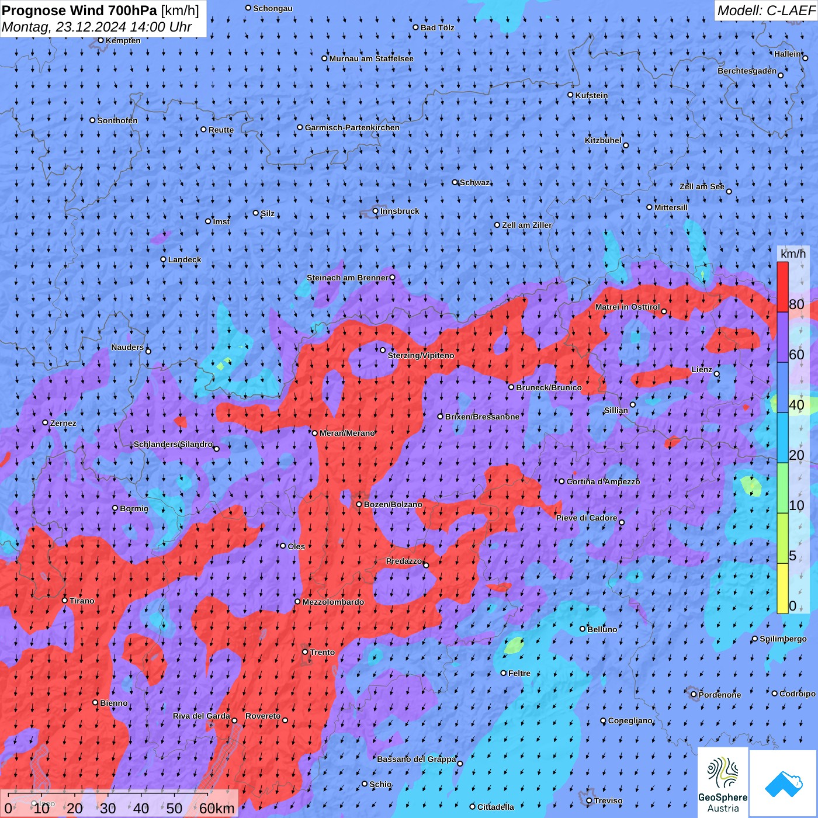This screenshot has height=818, width=818.
Task: Click the Kempten city marker
Action: 101,40
